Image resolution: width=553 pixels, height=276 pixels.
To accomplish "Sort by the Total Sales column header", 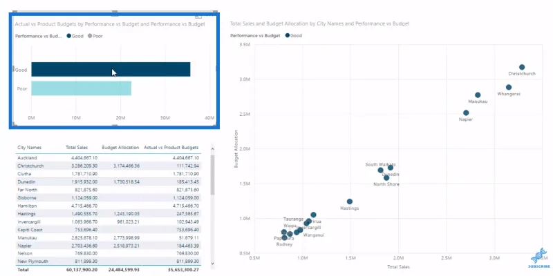I will (77, 148).
